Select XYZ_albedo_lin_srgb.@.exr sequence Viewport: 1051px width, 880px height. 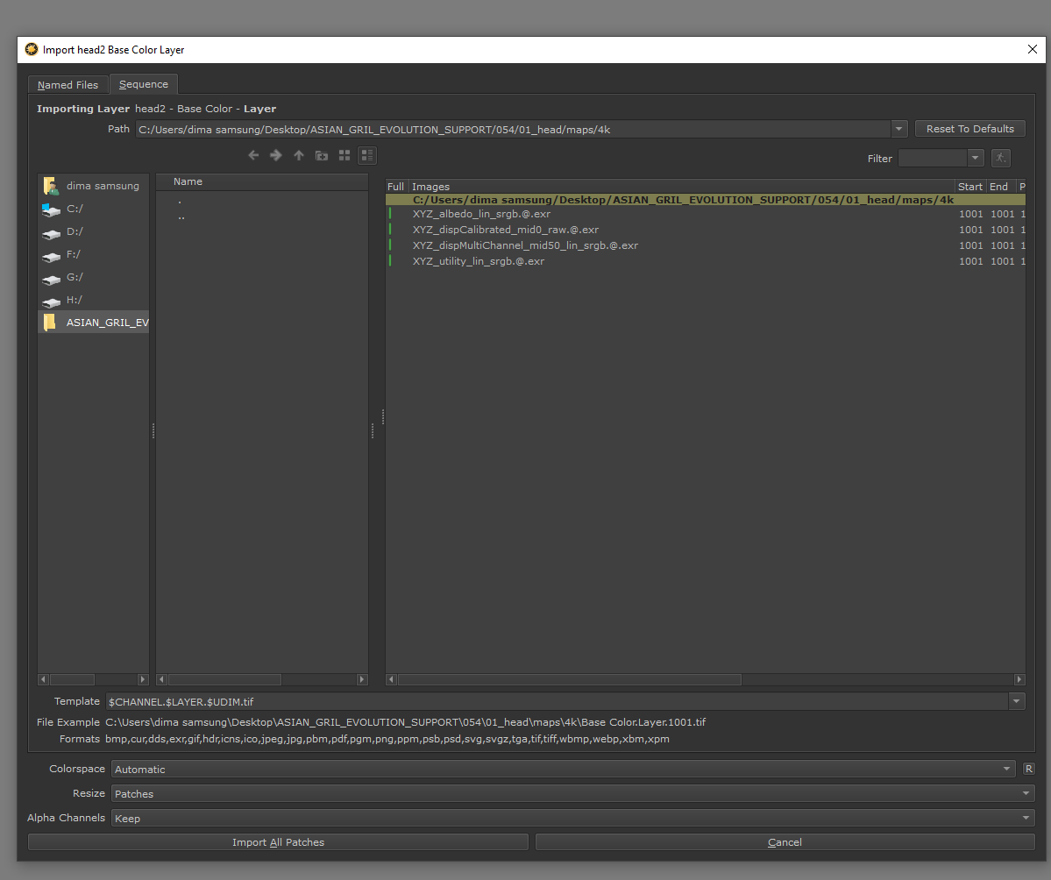tap(481, 214)
